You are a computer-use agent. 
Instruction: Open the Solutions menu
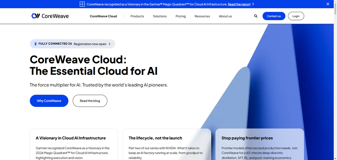point(160,16)
